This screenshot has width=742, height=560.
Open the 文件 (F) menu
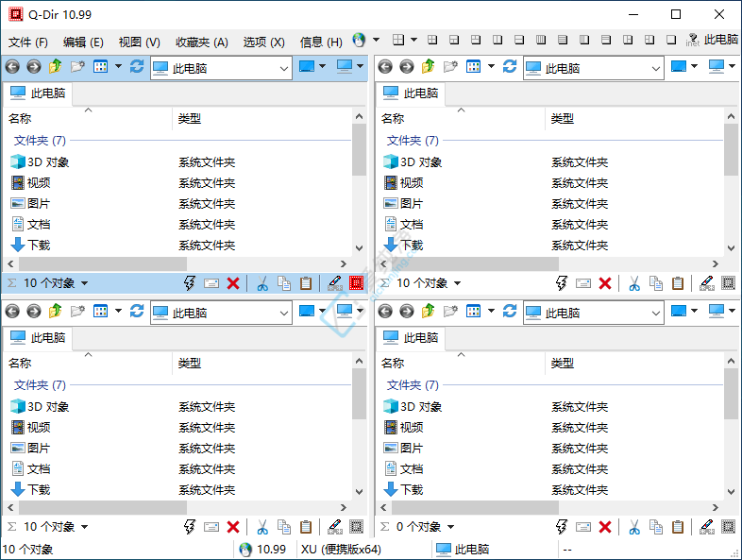point(28,42)
